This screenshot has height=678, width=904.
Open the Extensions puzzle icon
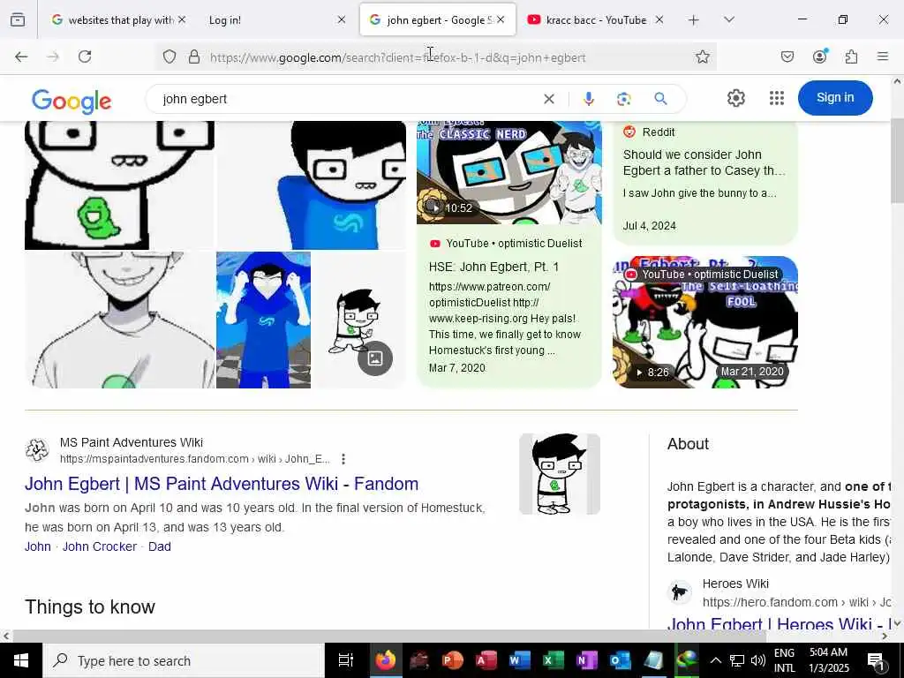[x=851, y=56]
